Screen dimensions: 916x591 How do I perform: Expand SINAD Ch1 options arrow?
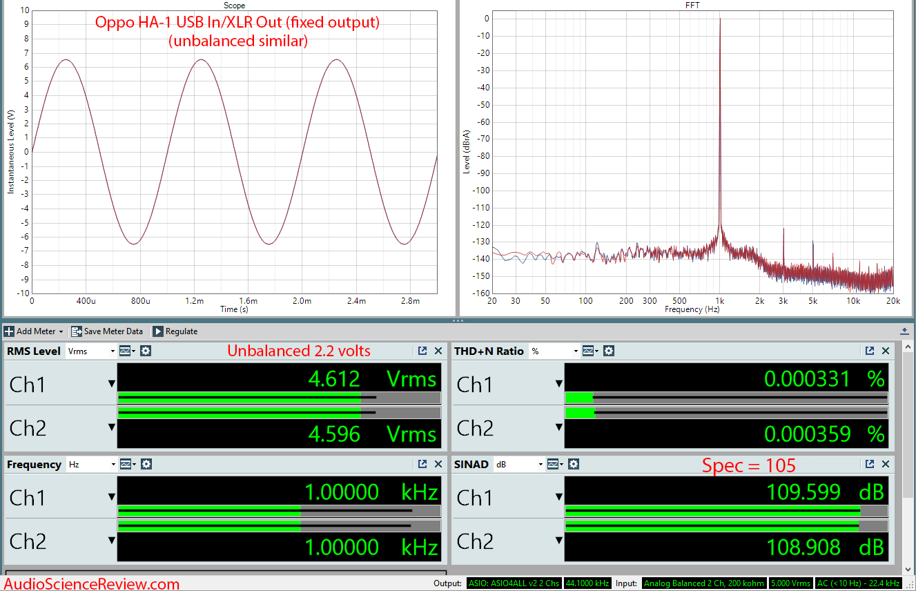tap(558, 497)
